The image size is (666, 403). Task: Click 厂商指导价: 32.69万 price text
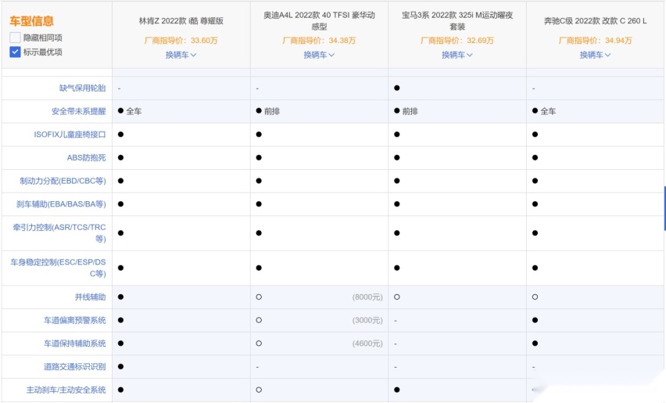(457, 41)
